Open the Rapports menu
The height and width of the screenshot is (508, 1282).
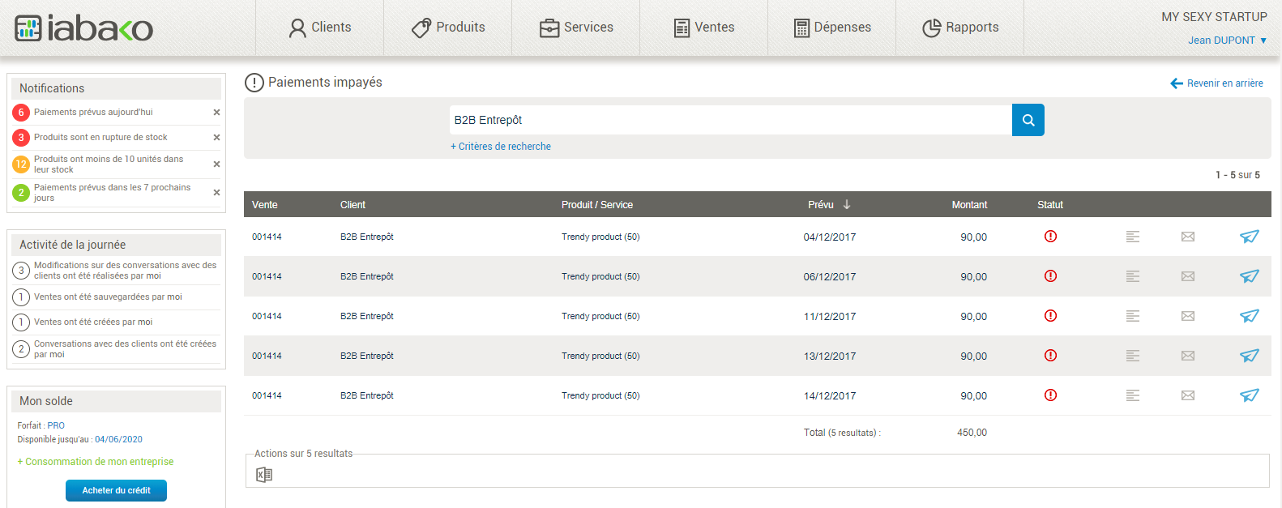point(960,28)
